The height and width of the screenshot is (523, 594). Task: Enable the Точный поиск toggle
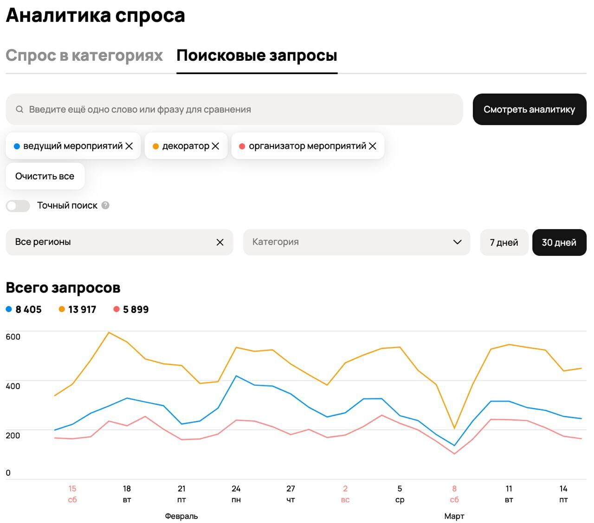point(18,206)
